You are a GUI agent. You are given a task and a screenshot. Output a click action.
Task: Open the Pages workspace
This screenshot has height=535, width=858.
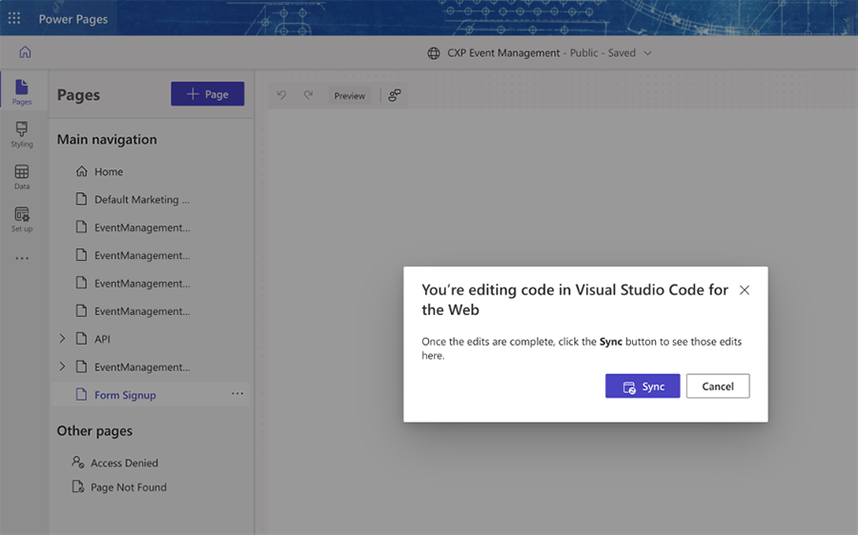coord(22,91)
